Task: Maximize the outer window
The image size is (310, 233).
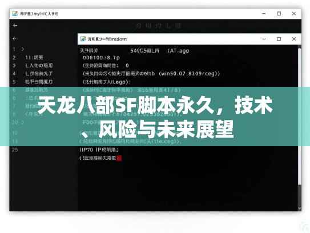Action: 279,14
